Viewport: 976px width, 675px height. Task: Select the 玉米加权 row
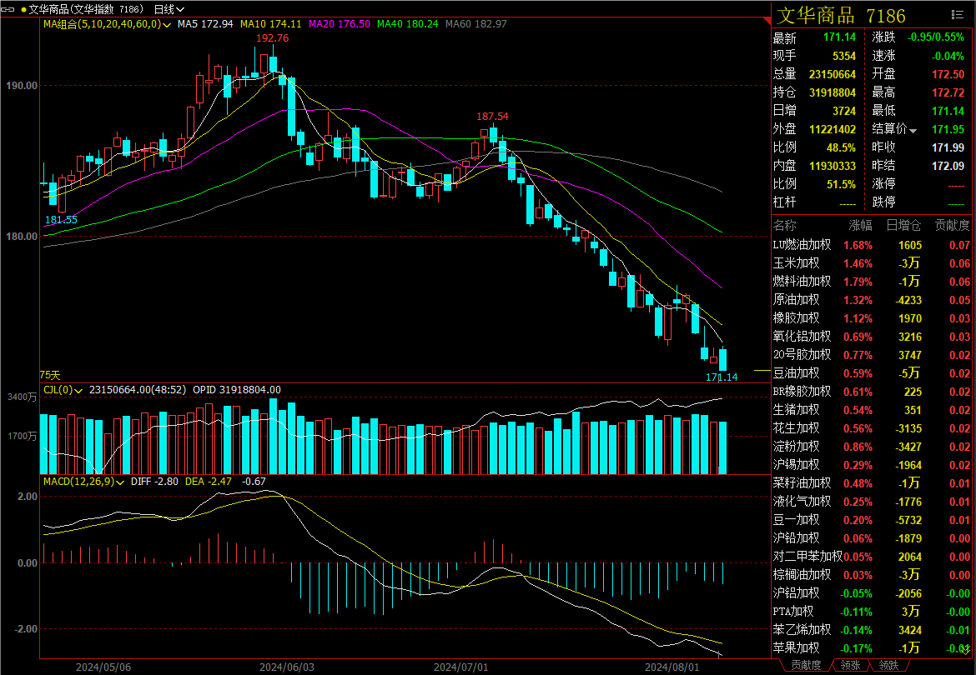coord(872,263)
